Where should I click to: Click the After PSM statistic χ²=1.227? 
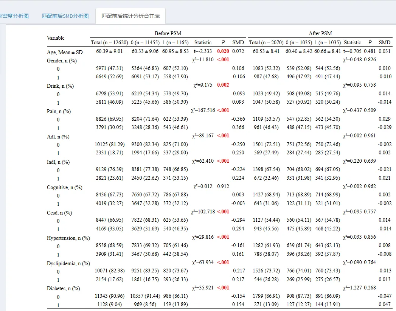point(352,288)
